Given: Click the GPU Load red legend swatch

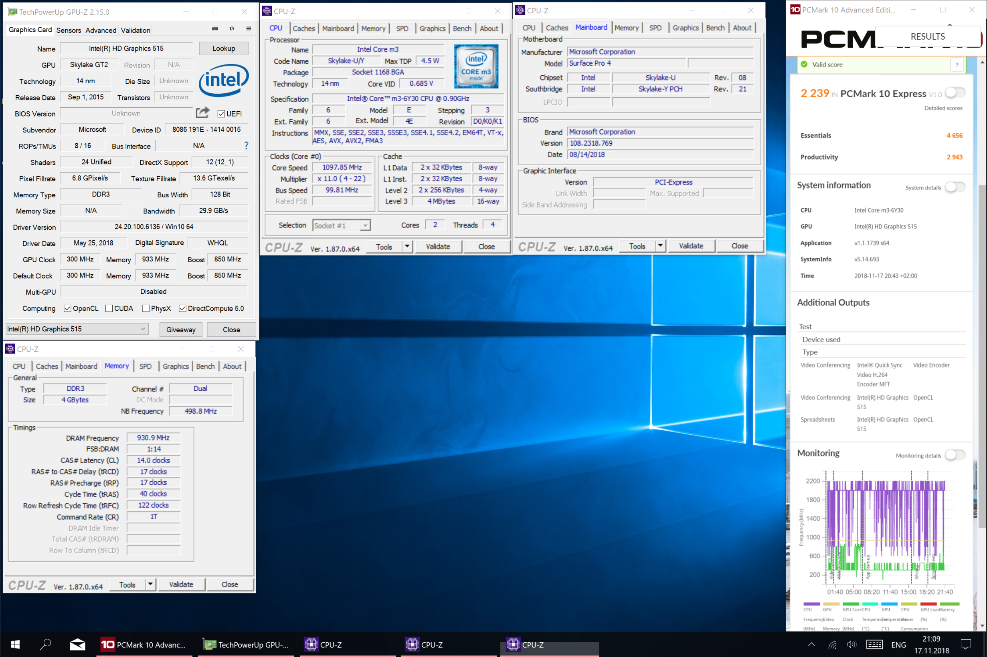Looking at the screenshot, I should (928, 603).
